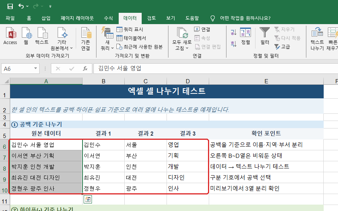
Task: Click the Select All corner triangle
Action: point(6,81)
